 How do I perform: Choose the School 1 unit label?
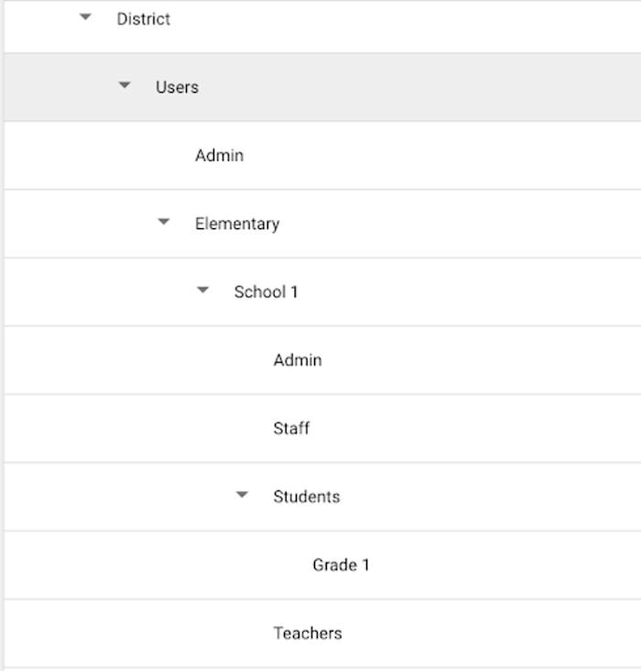pyautogui.click(x=266, y=291)
